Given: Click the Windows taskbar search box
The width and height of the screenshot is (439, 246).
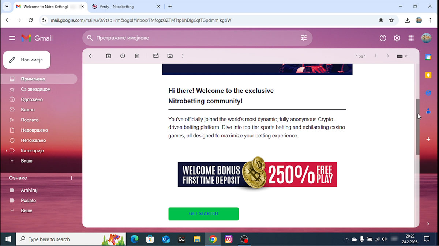Looking at the screenshot, I should coord(71,239).
